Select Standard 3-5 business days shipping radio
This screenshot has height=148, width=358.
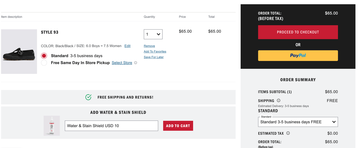click(44, 56)
